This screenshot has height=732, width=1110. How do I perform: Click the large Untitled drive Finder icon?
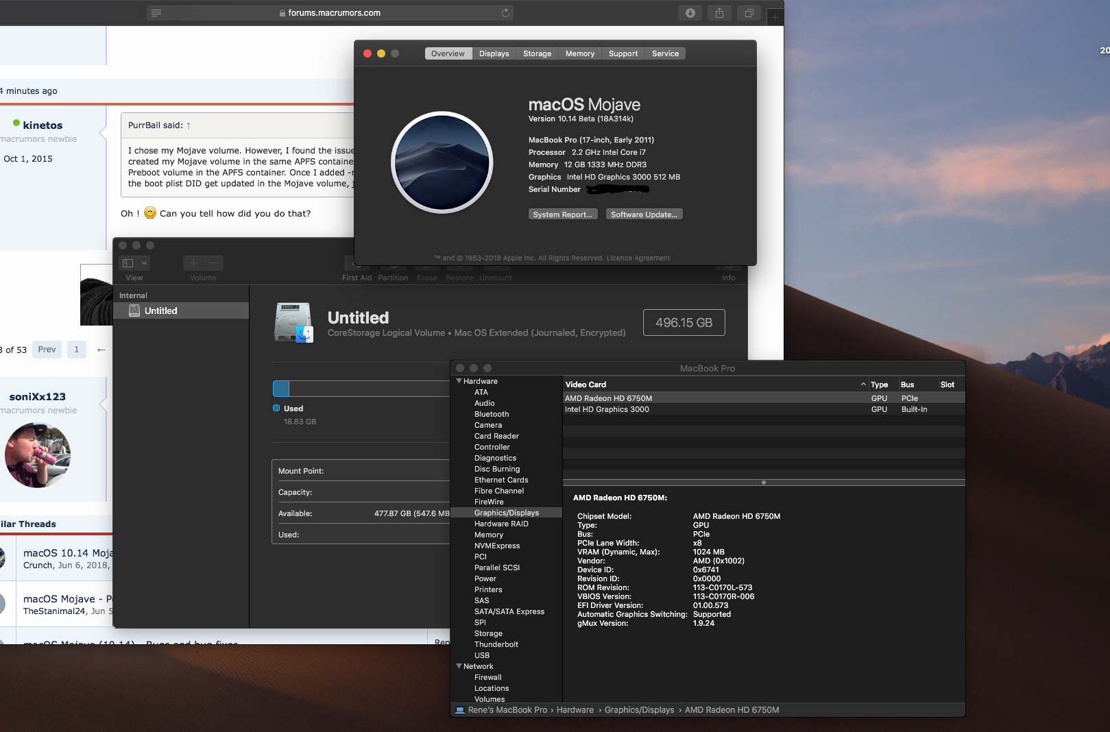[x=293, y=322]
